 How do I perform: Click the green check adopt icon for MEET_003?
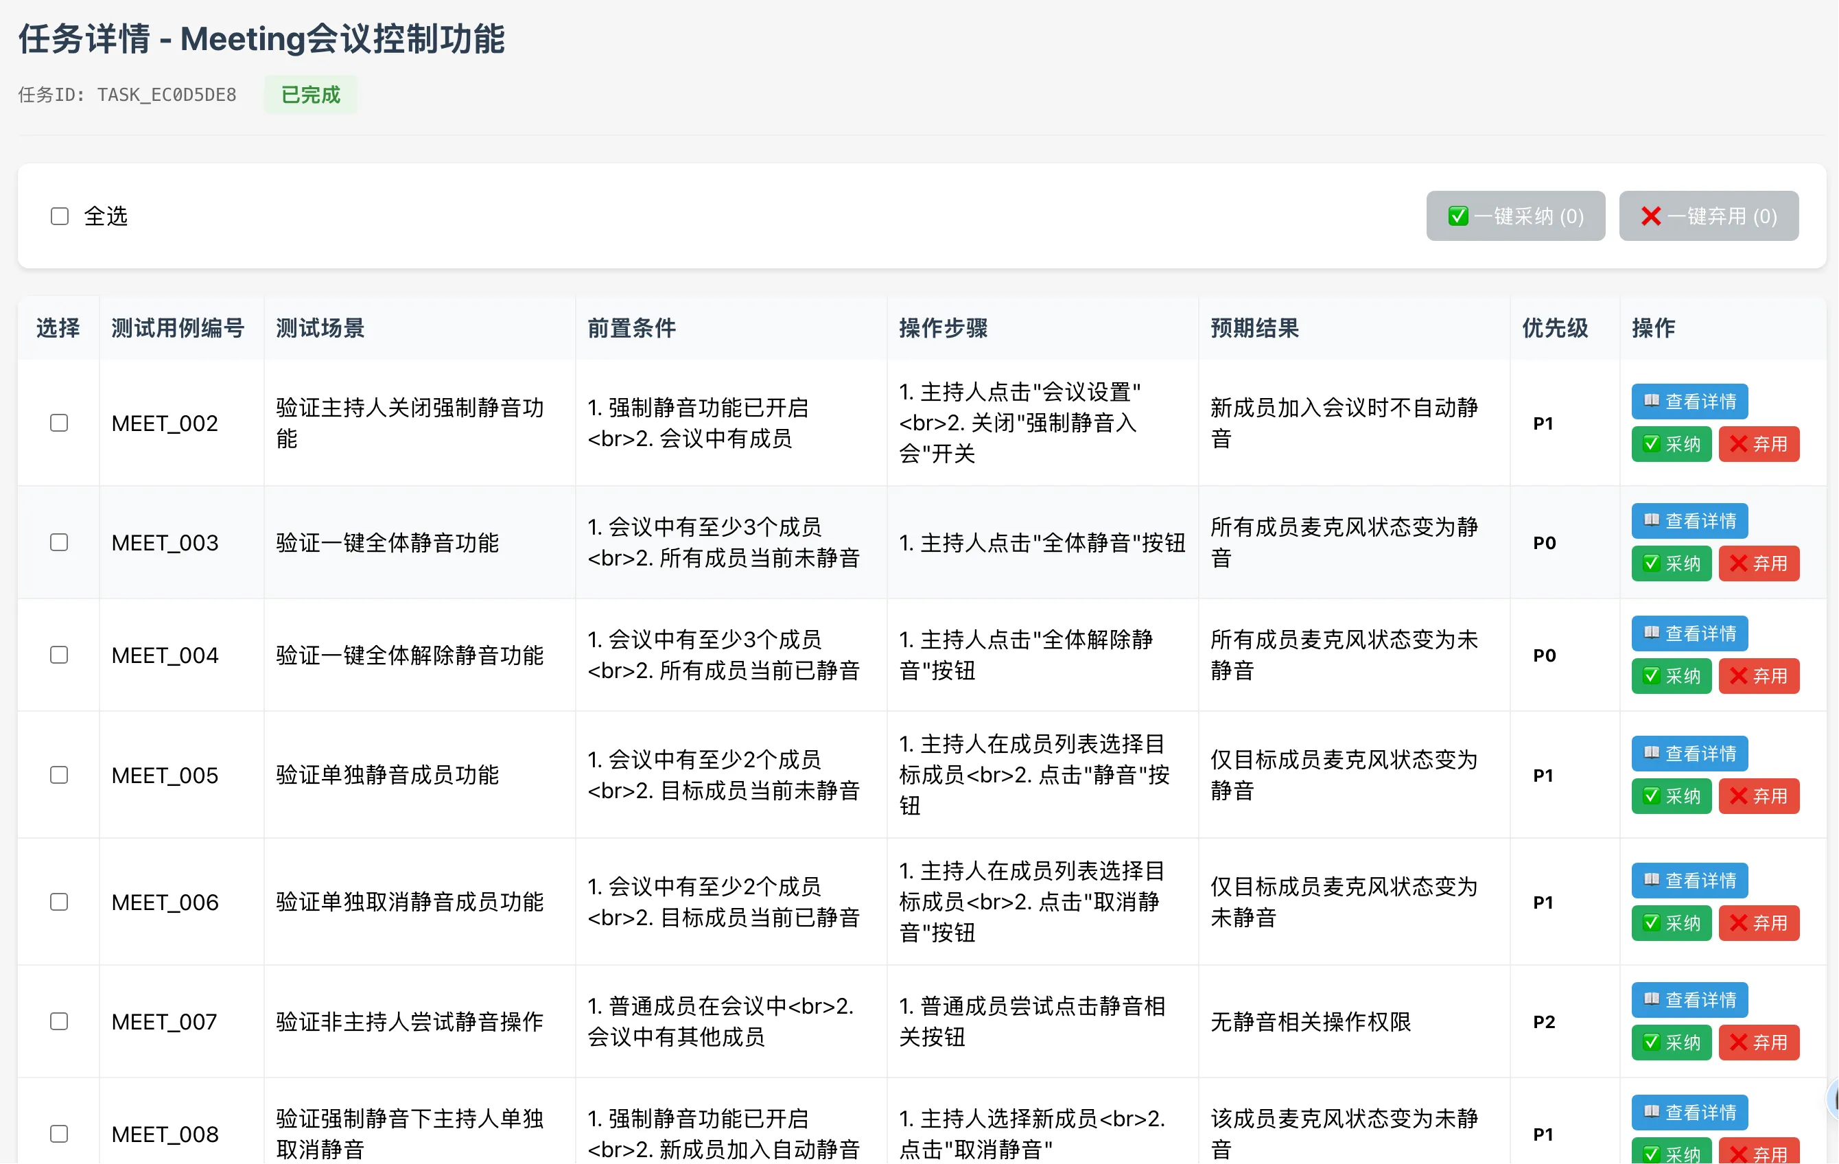coord(1651,563)
